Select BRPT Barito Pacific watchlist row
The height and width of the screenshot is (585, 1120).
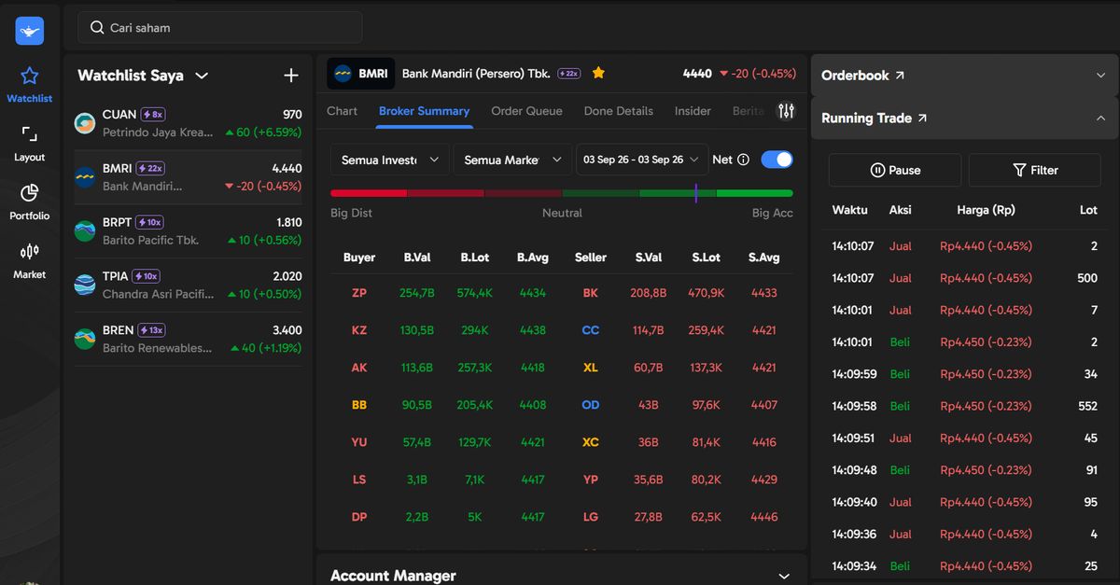click(189, 231)
